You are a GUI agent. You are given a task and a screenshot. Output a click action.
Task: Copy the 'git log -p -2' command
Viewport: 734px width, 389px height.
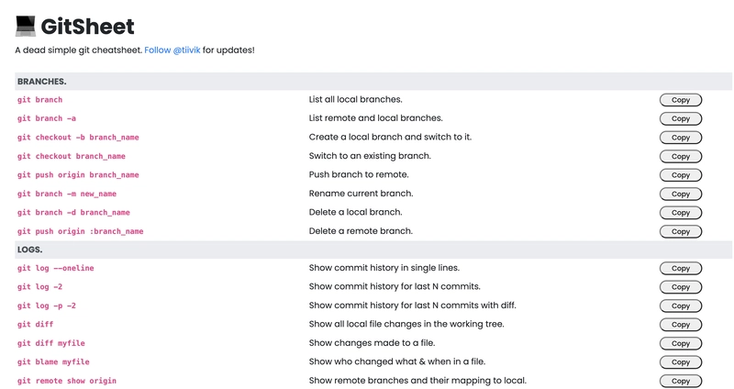pyautogui.click(x=681, y=306)
